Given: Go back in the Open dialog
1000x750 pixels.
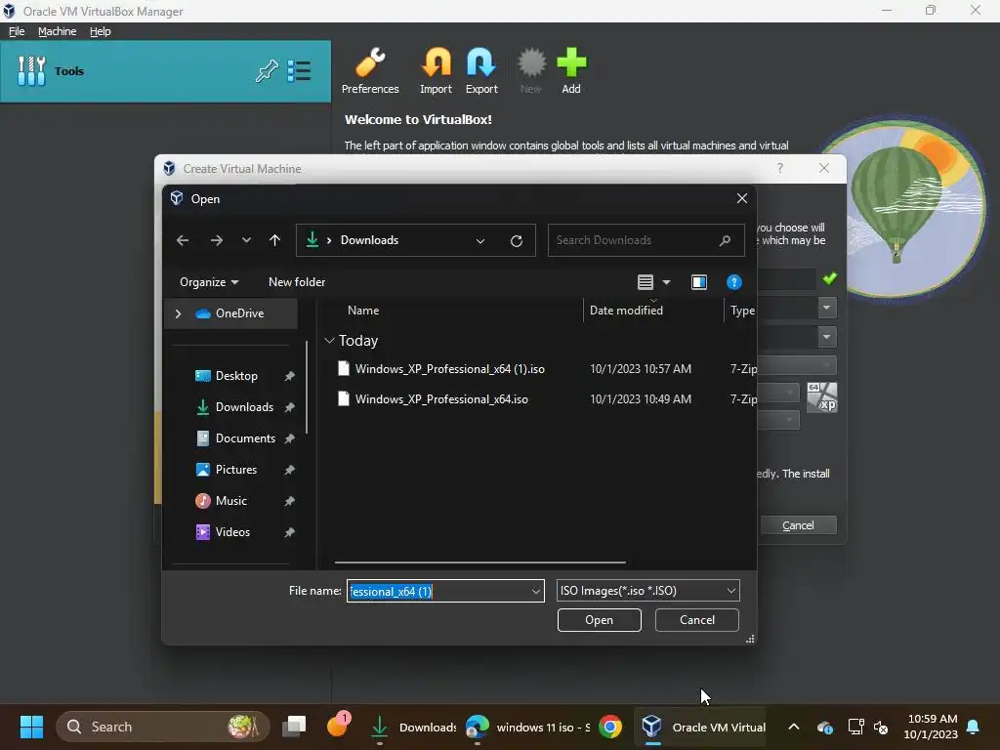Looking at the screenshot, I should [183, 240].
